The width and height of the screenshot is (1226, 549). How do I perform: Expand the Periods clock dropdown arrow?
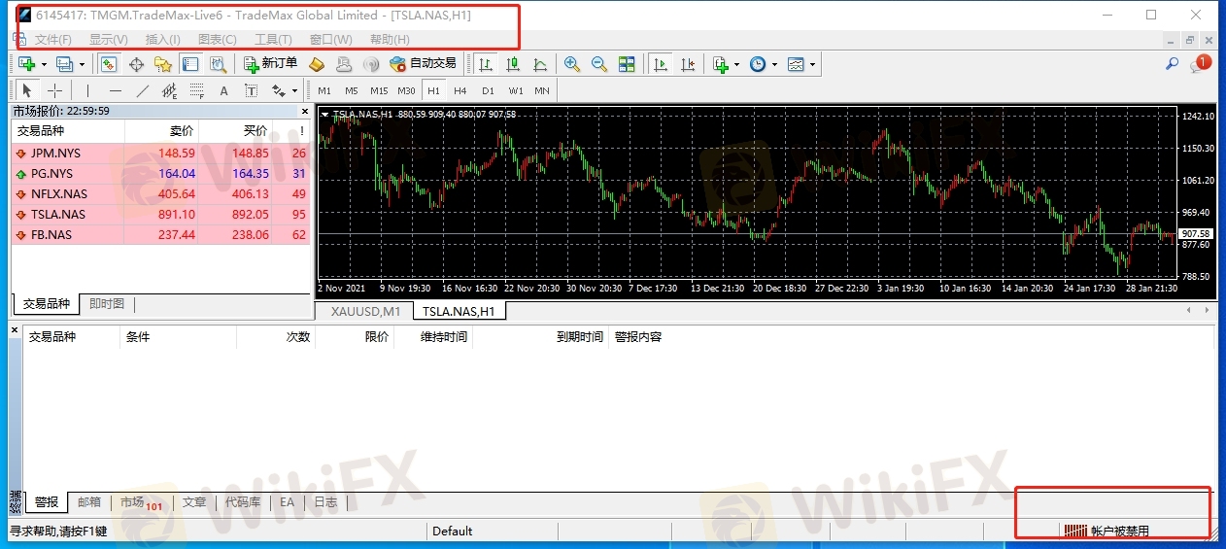(x=775, y=64)
